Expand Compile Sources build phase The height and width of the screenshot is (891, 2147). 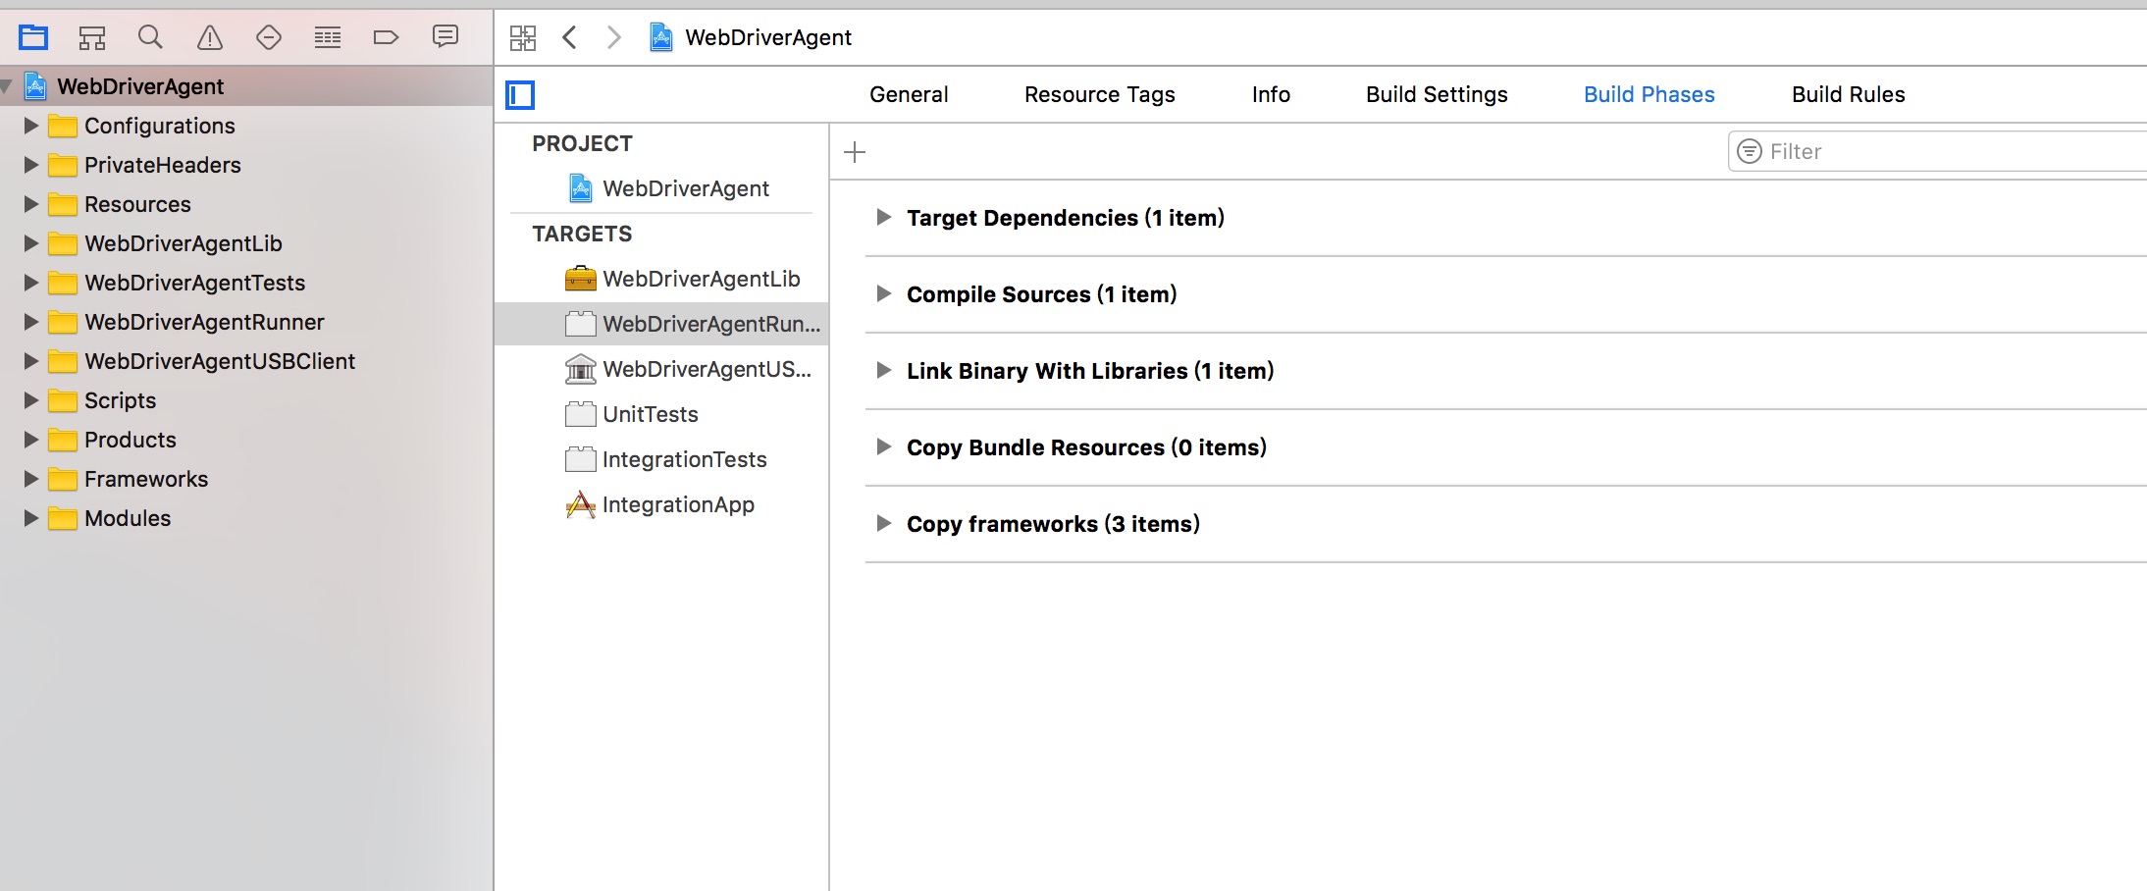(x=883, y=293)
